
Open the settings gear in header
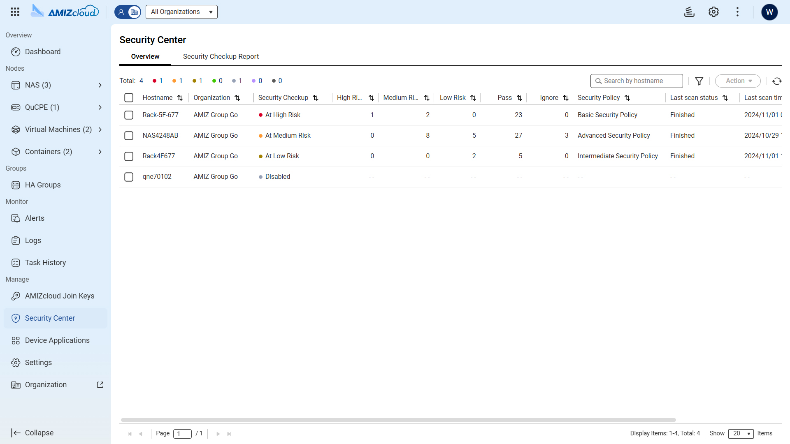[x=713, y=12]
